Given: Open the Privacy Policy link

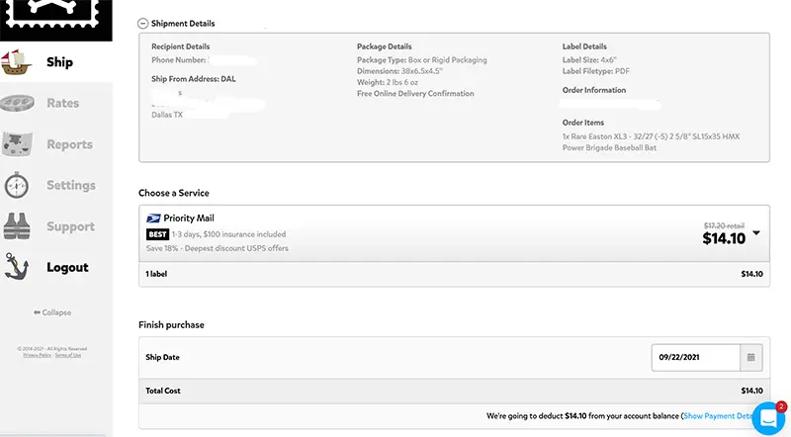Looking at the screenshot, I should 37,355.
